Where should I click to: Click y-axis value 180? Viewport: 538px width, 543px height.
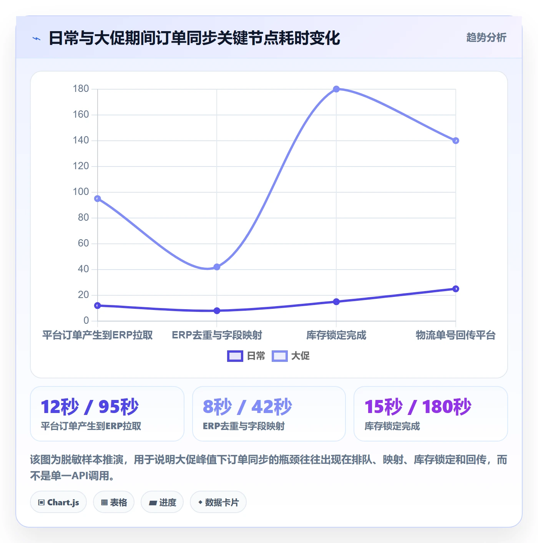tap(81, 89)
